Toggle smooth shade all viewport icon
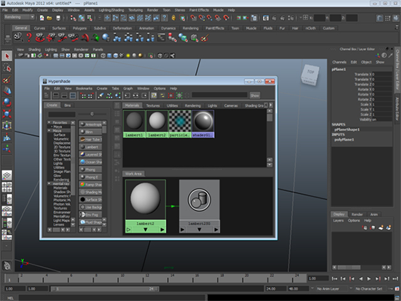Image resolution: width=401 pixels, height=301 pixels. point(109,56)
